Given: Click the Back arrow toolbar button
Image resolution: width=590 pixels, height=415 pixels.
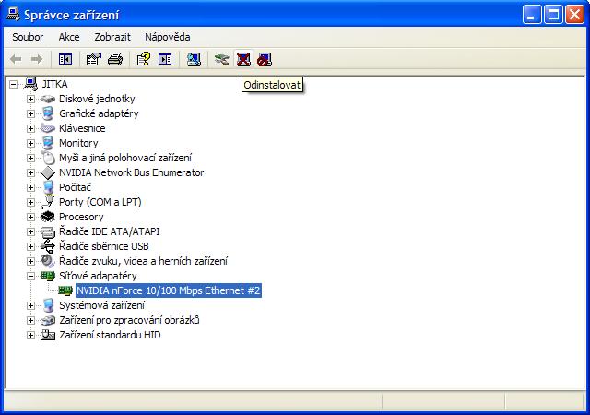Looking at the screenshot, I should (16, 59).
